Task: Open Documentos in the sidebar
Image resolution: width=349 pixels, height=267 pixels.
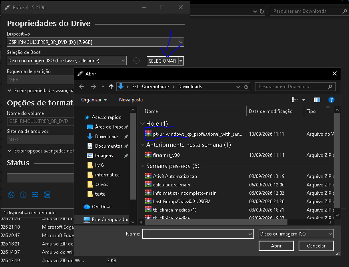Action: pyautogui.click(x=105, y=146)
